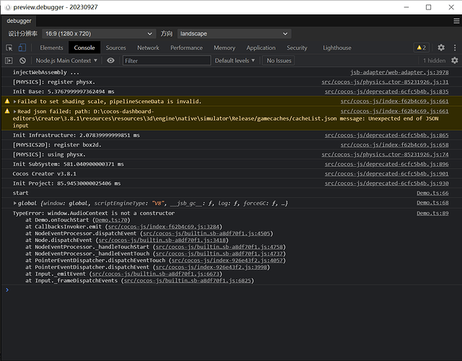Screen dimensions: 462x361
Task: Open builtin_sb-a8df70f1.js:3418 stack trace link
Action: 162,240
